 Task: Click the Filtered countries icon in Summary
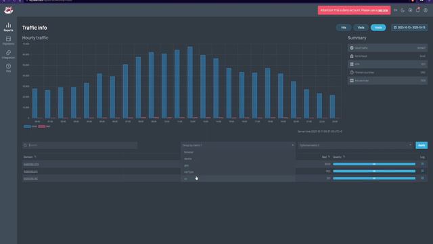pyautogui.click(x=352, y=73)
